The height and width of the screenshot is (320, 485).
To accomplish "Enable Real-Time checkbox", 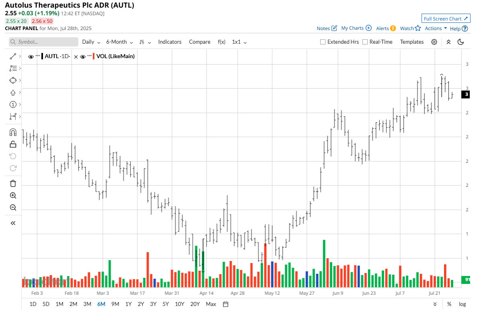I will (365, 42).
